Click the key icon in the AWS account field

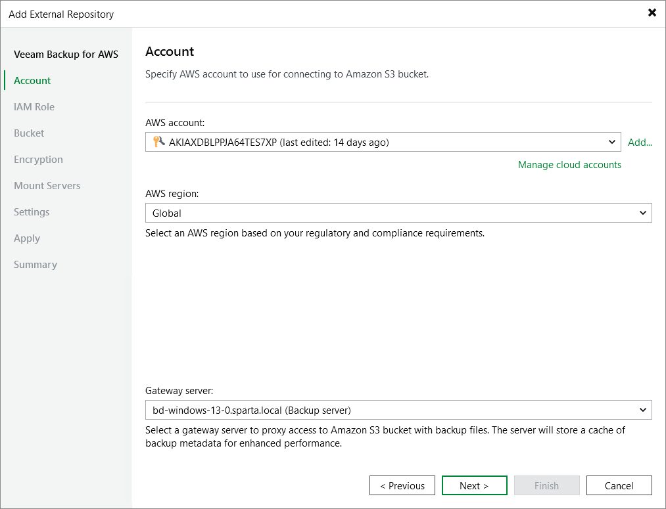[x=159, y=141]
